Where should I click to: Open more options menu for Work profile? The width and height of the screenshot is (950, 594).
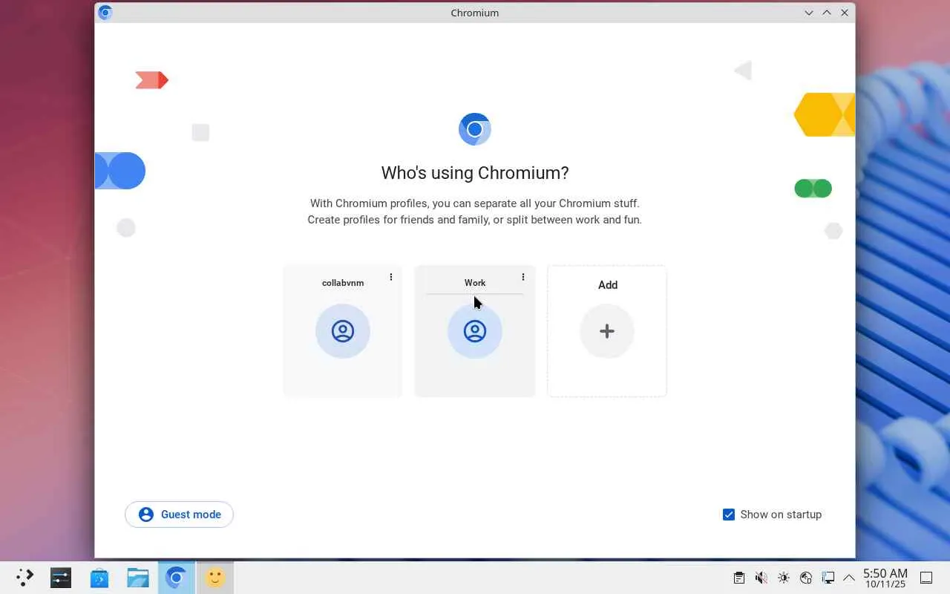coord(523,277)
